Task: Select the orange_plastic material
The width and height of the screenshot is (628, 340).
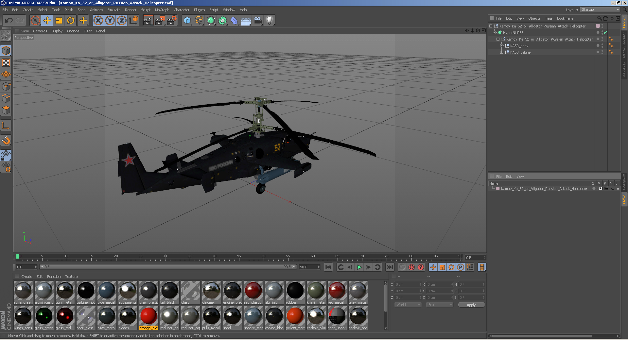Action: coord(149,318)
